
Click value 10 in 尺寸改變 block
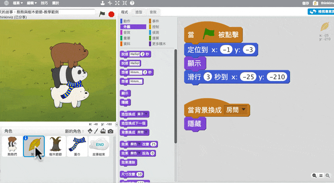coord(139,174)
